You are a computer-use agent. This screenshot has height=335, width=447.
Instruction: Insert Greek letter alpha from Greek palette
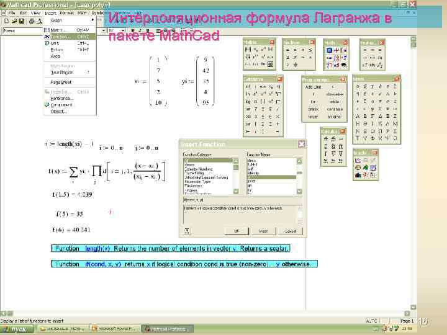tap(358, 86)
